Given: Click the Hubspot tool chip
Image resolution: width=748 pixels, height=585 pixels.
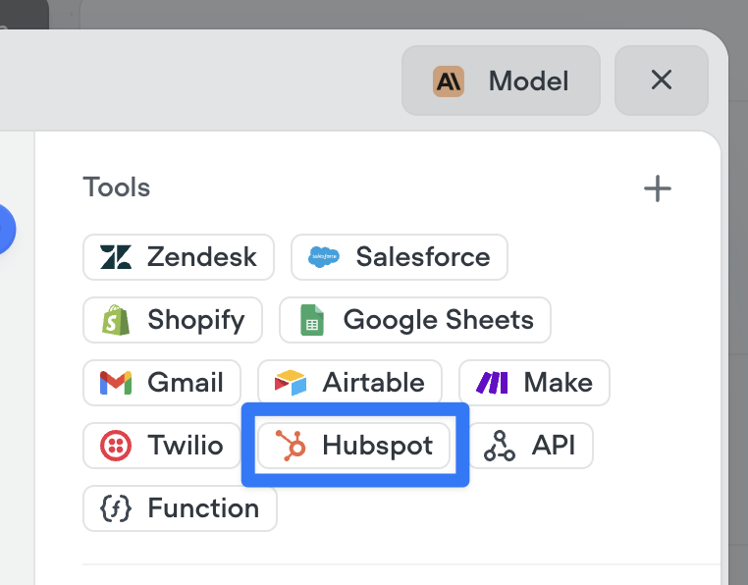Looking at the screenshot, I should [354, 446].
